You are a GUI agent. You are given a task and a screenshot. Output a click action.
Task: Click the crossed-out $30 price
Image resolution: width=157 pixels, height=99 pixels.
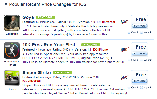click(125, 22)
